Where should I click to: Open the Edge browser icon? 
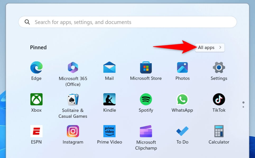[x=36, y=67]
